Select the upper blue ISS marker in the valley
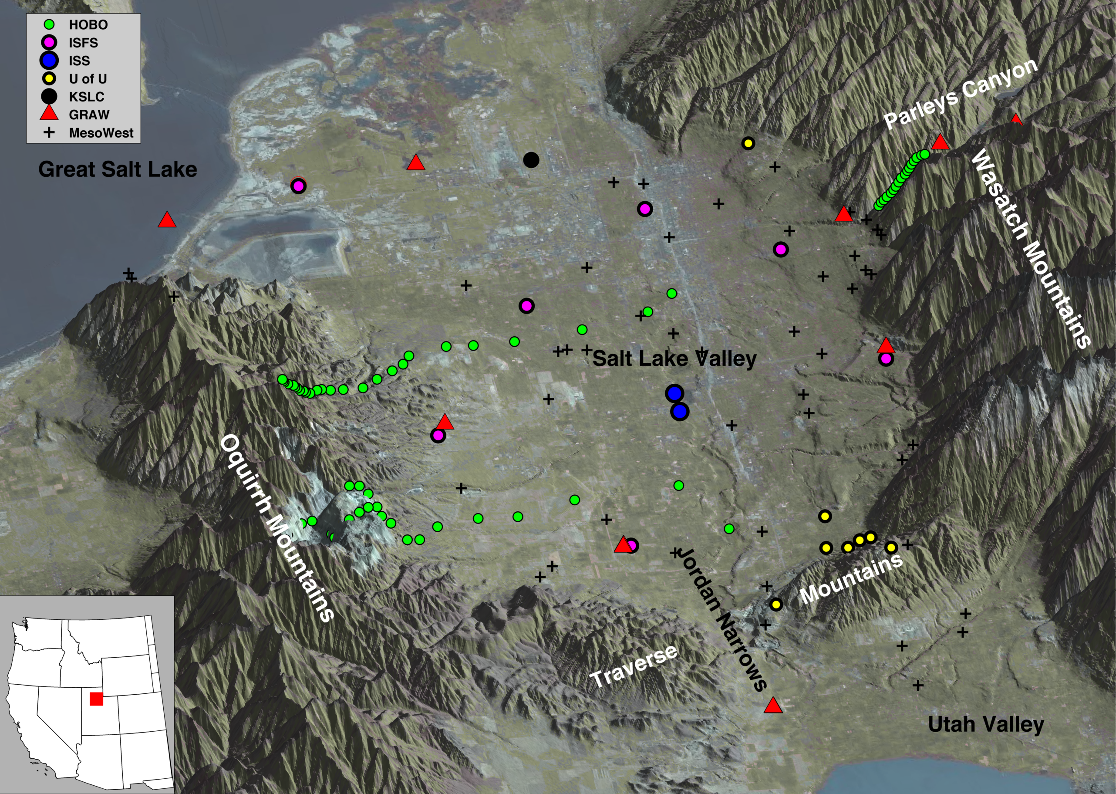This screenshot has width=1116, height=794. pyautogui.click(x=674, y=393)
